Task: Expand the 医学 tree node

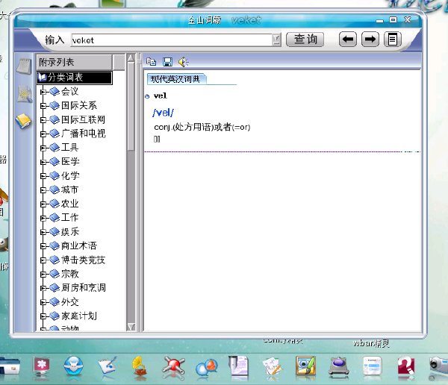Action: click(x=43, y=162)
